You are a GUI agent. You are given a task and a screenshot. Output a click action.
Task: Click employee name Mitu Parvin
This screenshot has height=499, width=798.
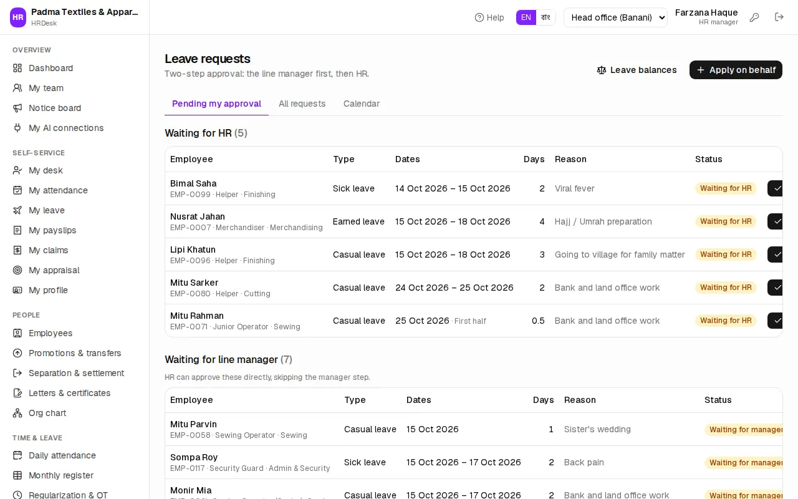point(193,424)
